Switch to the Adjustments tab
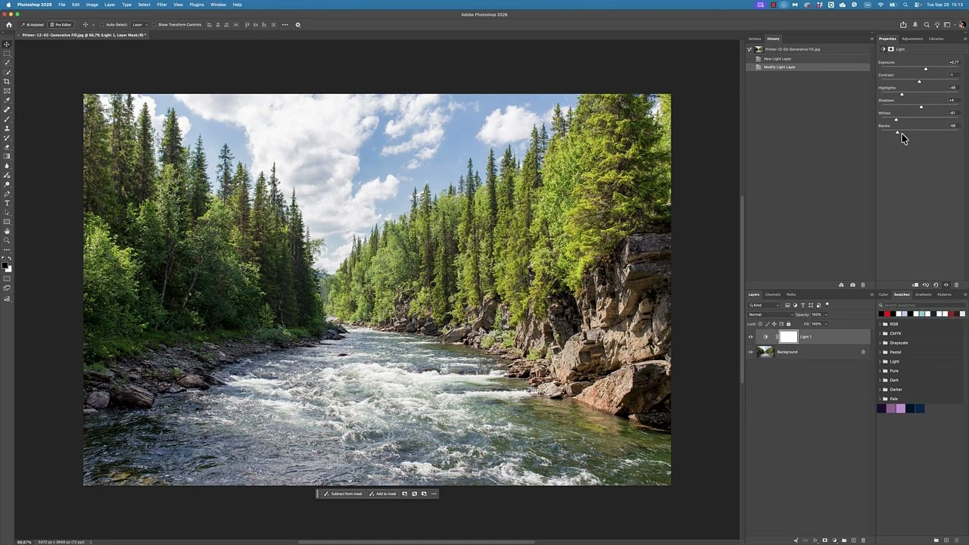969x545 pixels. pyautogui.click(x=912, y=39)
